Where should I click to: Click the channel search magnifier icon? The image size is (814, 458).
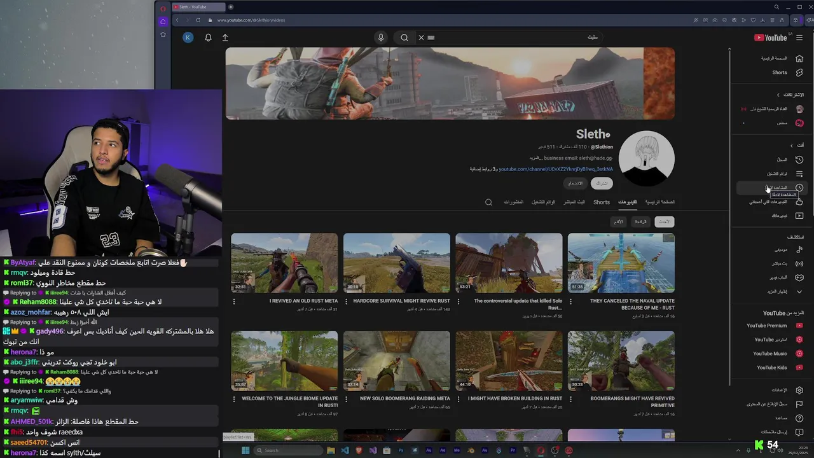pos(488,202)
